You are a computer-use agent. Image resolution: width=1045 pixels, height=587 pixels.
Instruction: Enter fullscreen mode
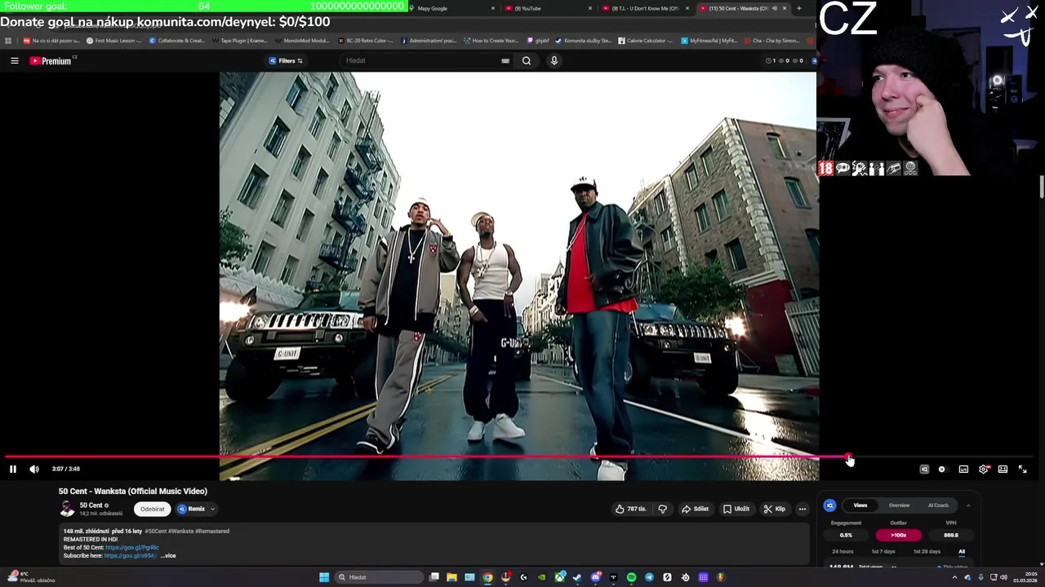tap(1022, 469)
